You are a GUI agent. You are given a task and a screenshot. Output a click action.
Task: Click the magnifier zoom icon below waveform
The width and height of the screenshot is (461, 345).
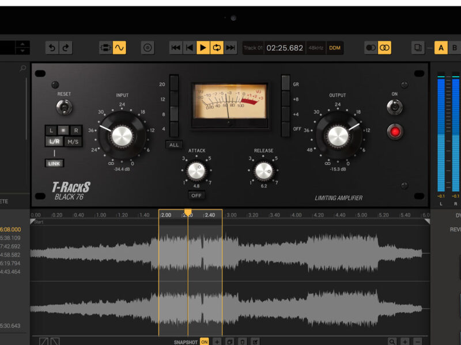(392, 342)
